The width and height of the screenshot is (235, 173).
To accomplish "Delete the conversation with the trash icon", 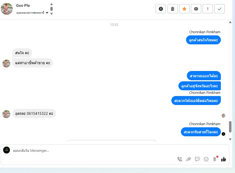I will pyautogui.click(x=172, y=9).
